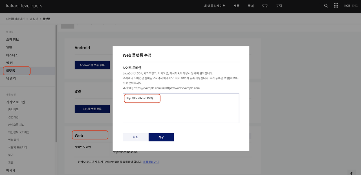Click the Web section heading
Screen dimensions: 361x175
coord(79,135)
